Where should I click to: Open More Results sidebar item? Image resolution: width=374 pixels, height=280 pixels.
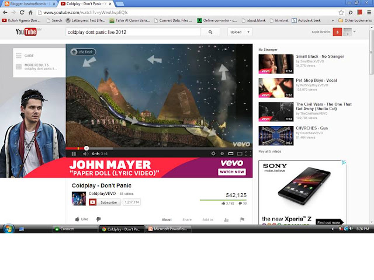[36, 66]
